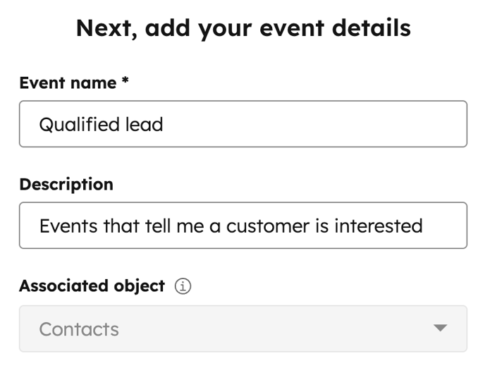The height and width of the screenshot is (380, 490).
Task: Click the word "Qualified" in Event name field
Action: [80, 125]
